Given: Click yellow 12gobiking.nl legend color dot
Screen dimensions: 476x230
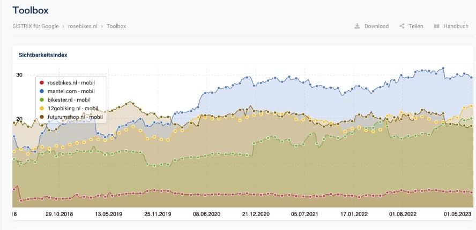Looking at the screenshot, I should coord(42,108).
